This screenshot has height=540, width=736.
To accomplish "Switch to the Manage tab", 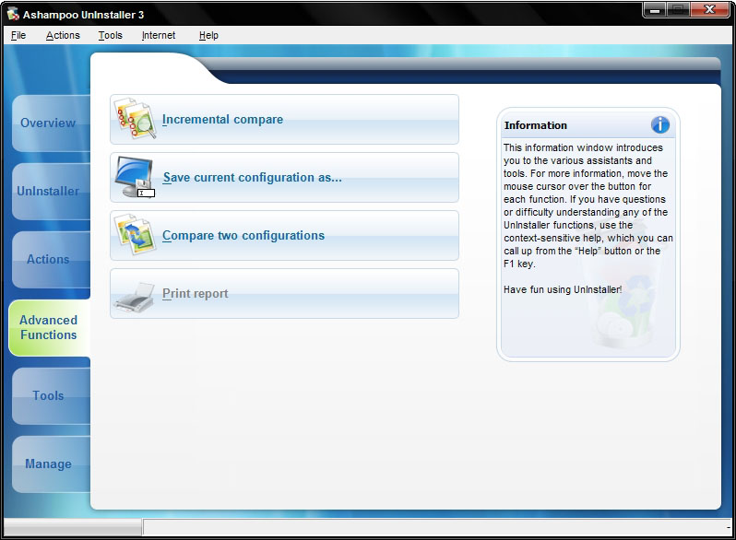I will pyautogui.click(x=51, y=464).
